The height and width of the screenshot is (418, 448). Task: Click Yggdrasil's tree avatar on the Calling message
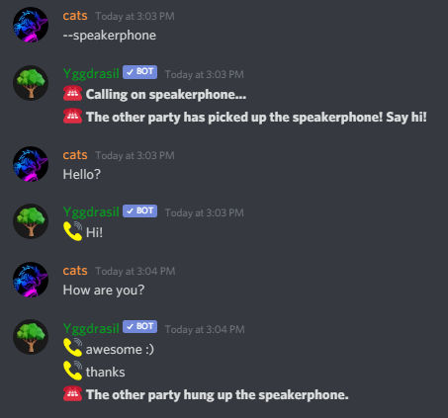click(31, 83)
